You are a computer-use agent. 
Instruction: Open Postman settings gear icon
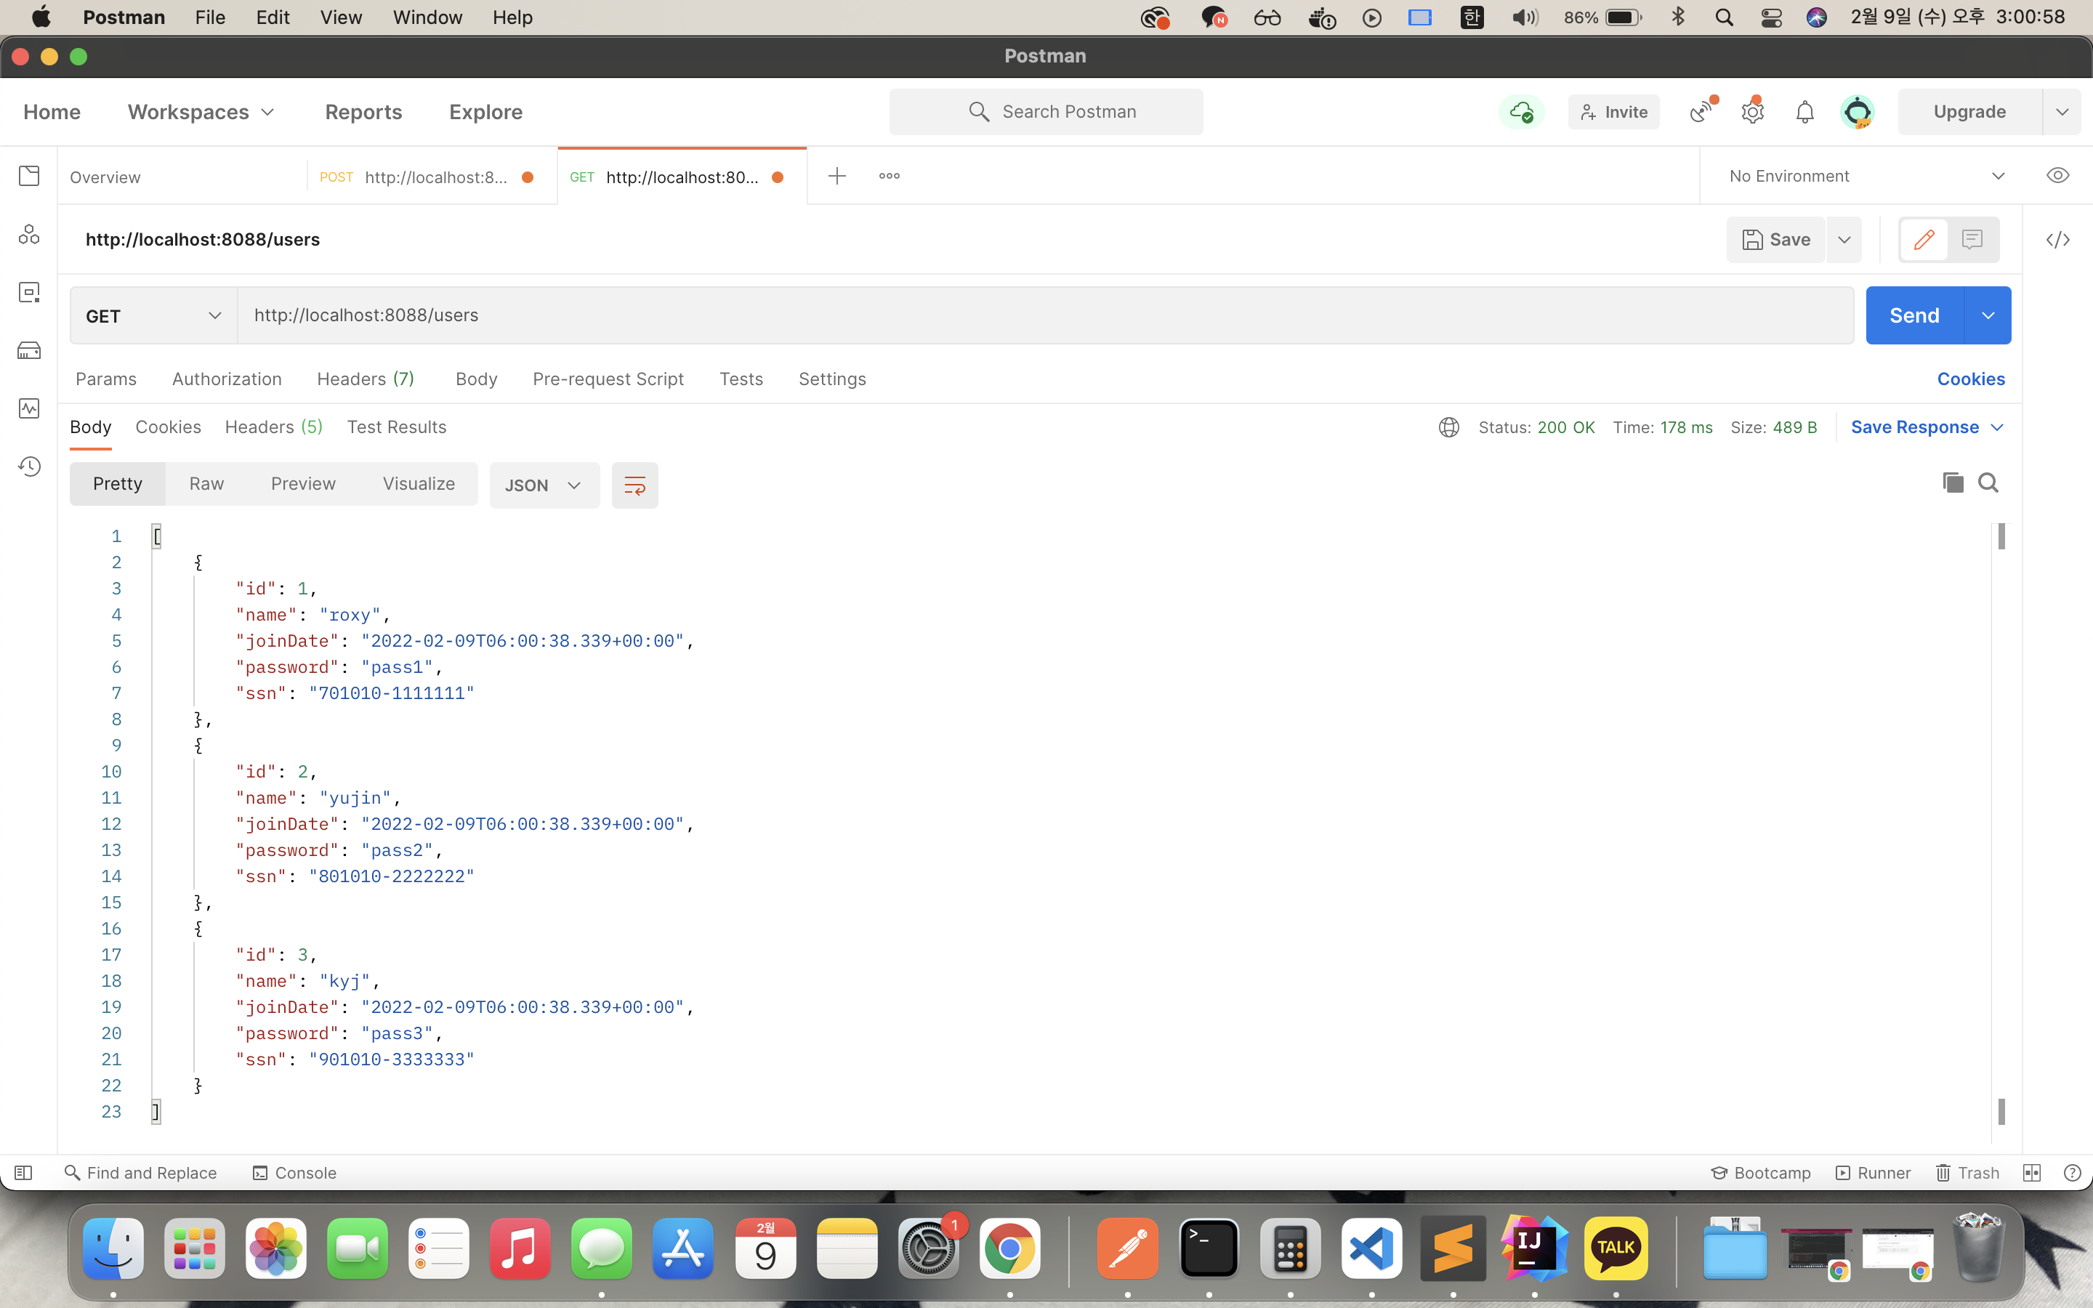point(1752,112)
